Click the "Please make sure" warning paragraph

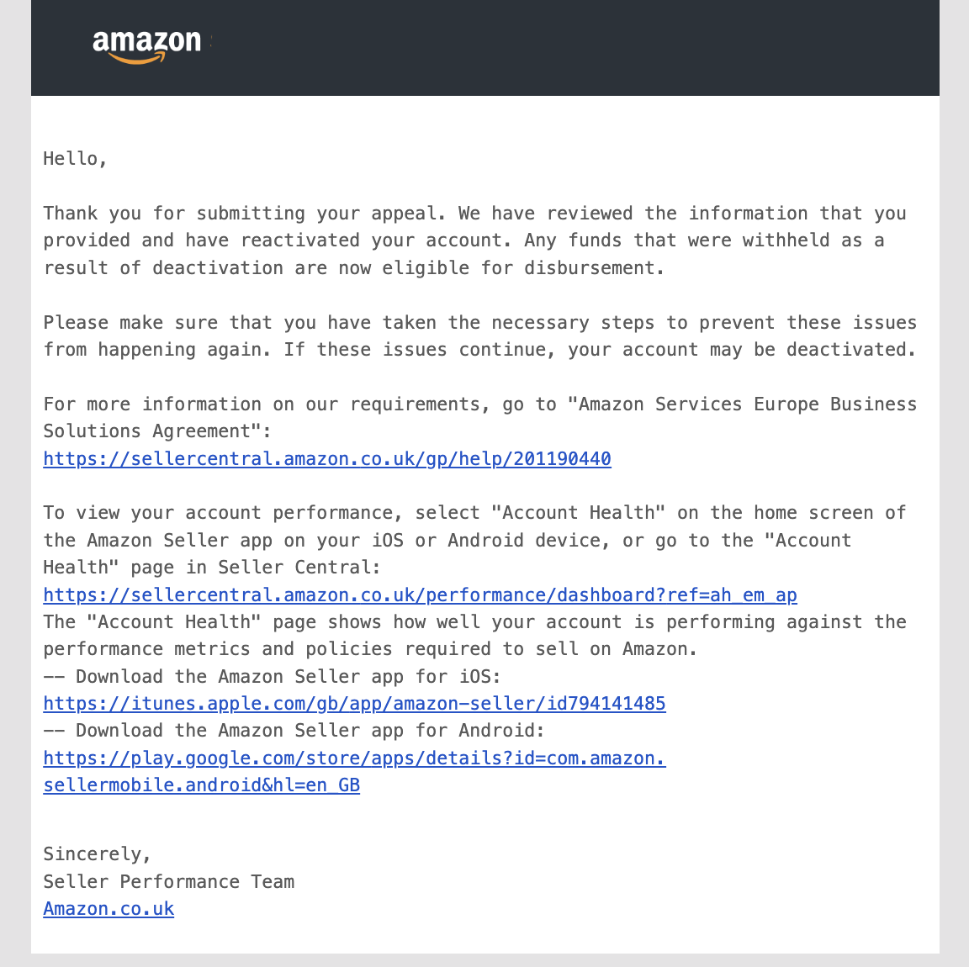click(x=479, y=336)
